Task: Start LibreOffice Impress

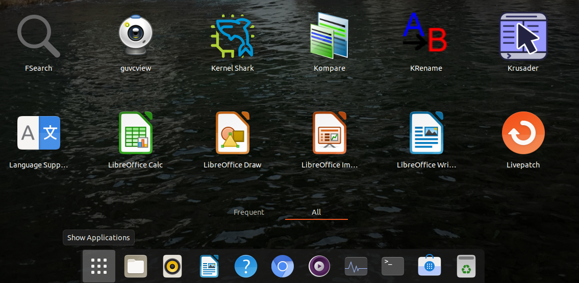Action: pyautogui.click(x=330, y=133)
